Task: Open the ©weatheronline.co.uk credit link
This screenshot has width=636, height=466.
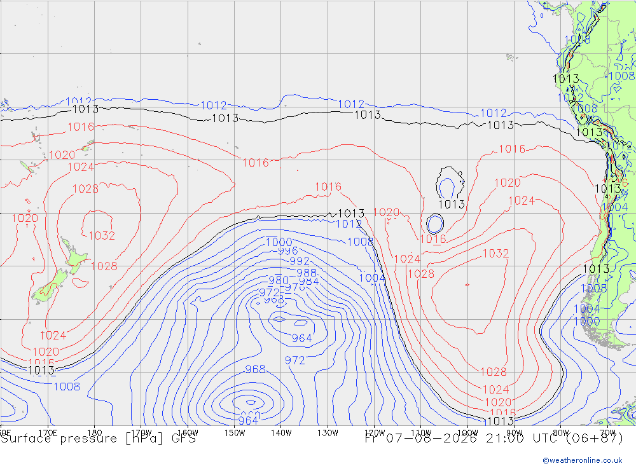Action: pos(583,460)
